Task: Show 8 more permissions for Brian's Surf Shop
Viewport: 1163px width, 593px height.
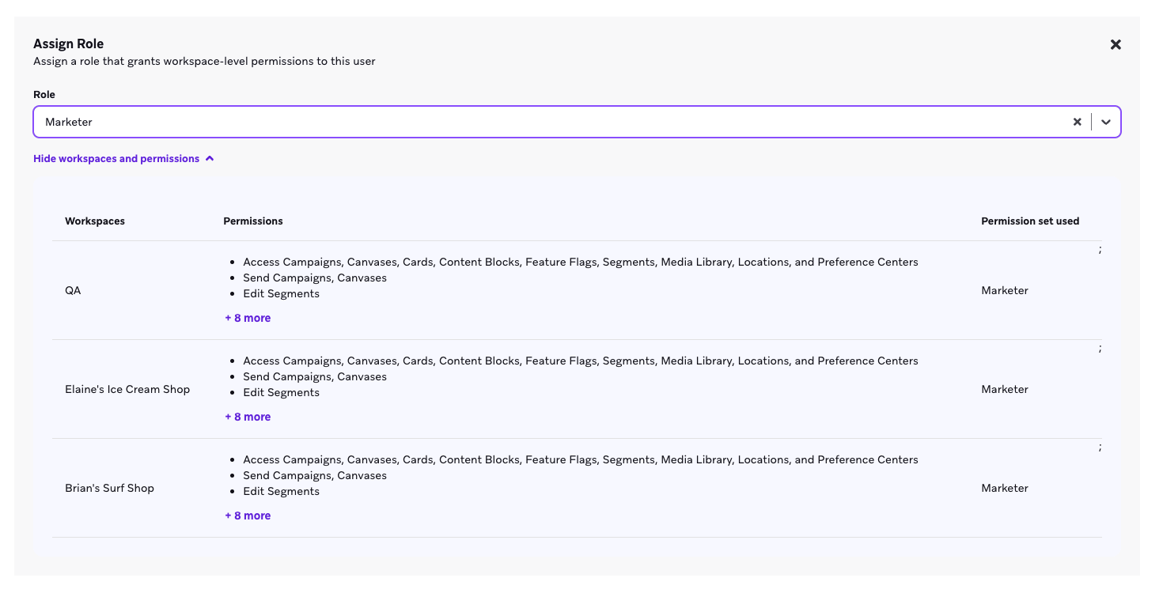Action: point(248,515)
